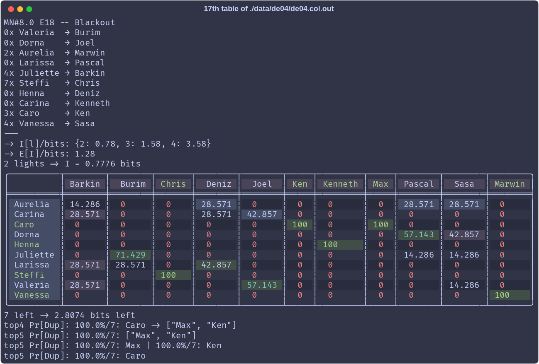Click the 100 cell for Caro and Ken
The height and width of the screenshot is (364, 539).
[x=300, y=224]
